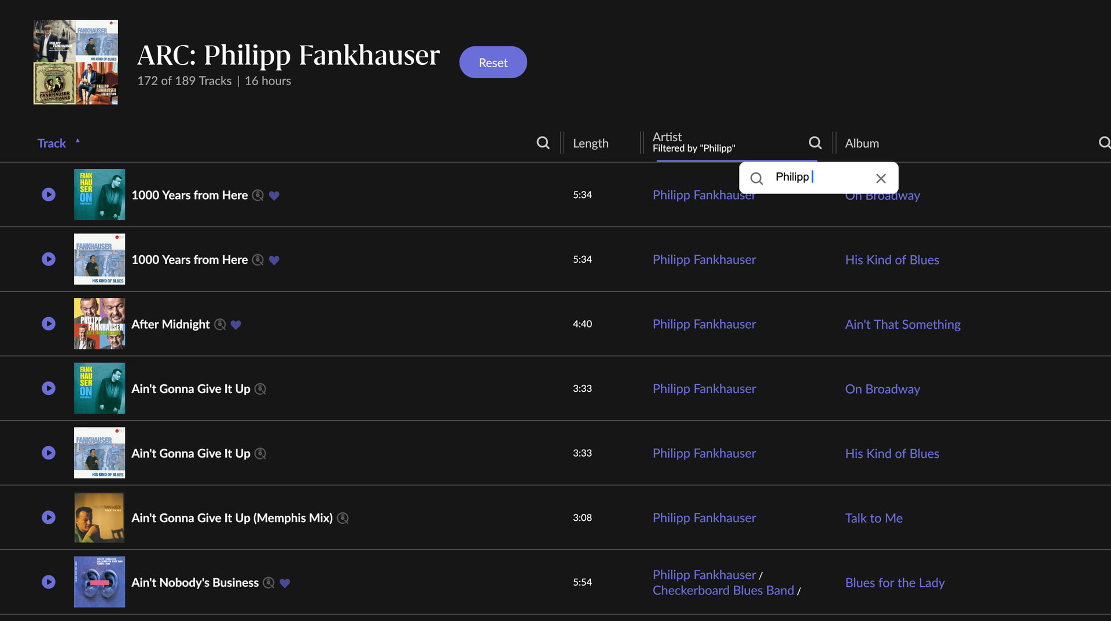Click lookup icon next to Ain't Gonna Give It Up (Memphis Mix)

343,518
